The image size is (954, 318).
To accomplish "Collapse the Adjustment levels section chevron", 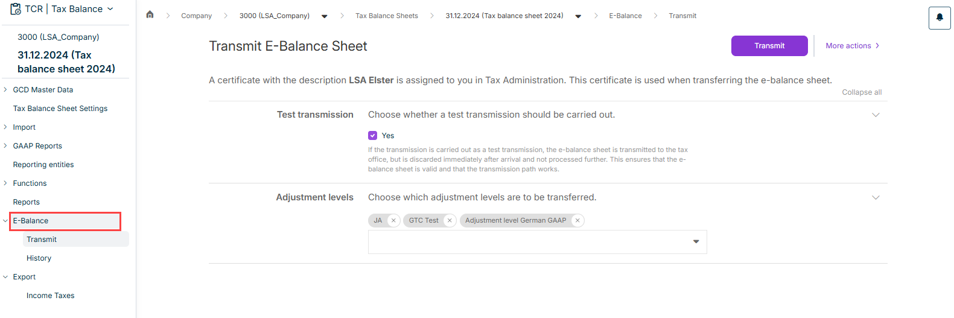I will 876,197.
